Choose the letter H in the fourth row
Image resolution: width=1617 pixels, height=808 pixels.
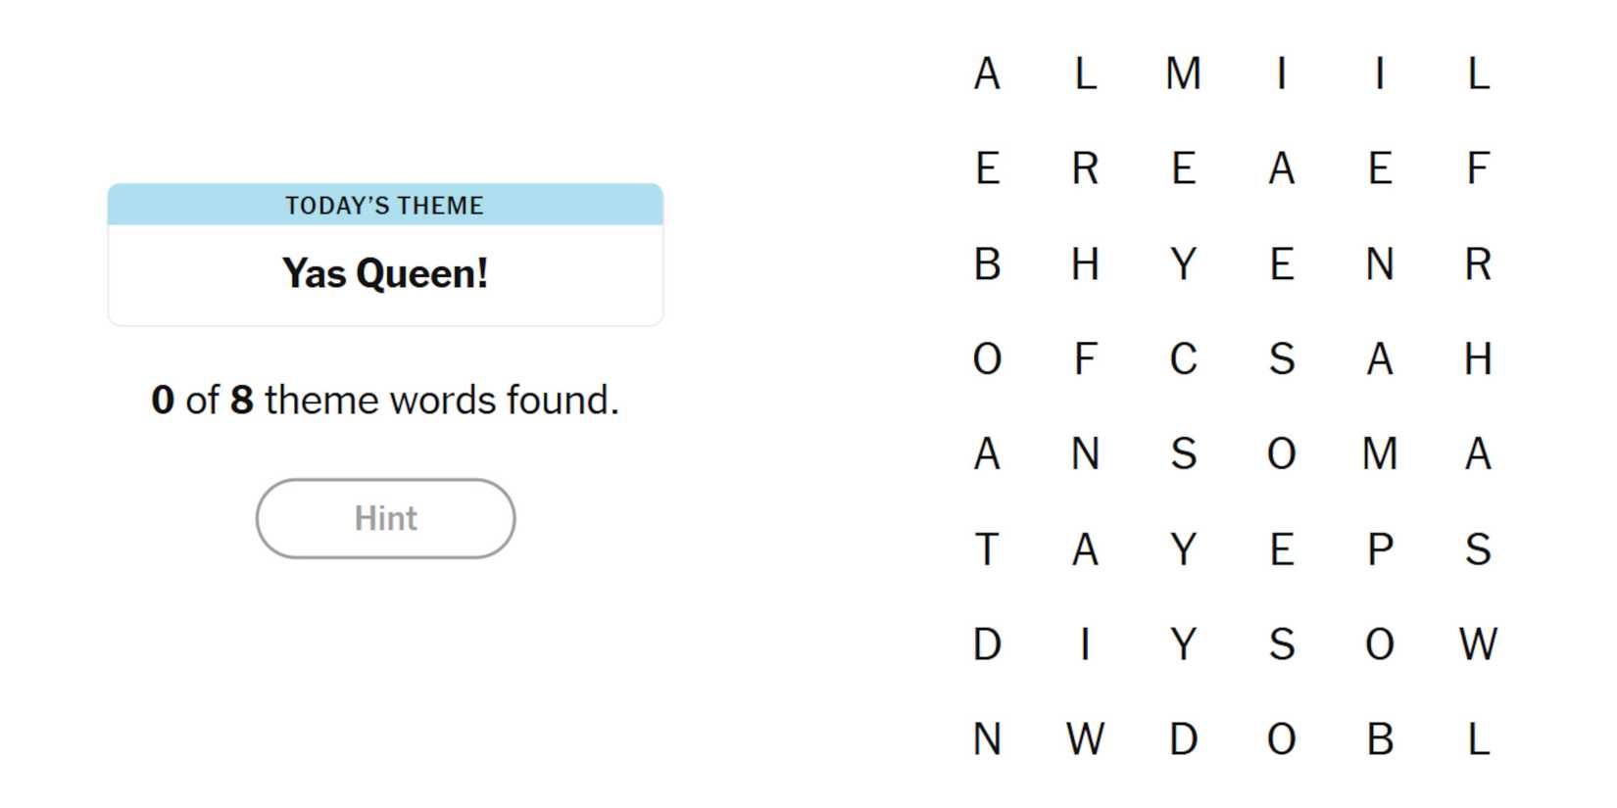1478,358
